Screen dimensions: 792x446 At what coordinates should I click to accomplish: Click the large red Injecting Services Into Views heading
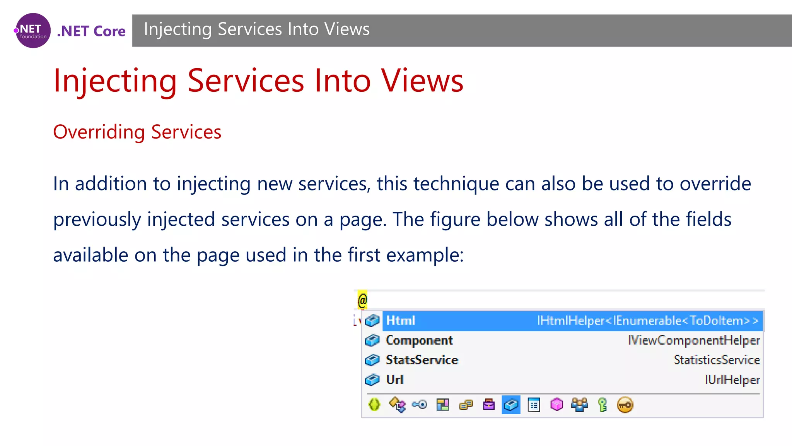click(x=258, y=81)
